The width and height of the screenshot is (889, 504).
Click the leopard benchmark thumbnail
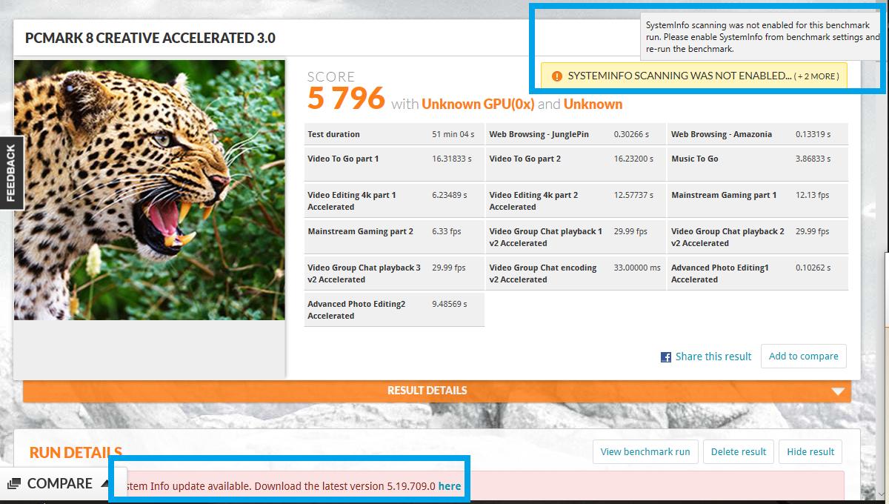(x=149, y=190)
